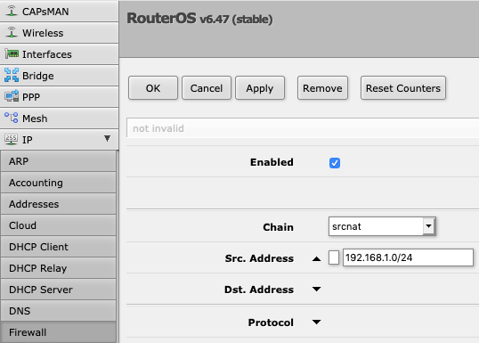Viewport: 479px width, 343px height.
Task: Click the Remove button
Action: [x=322, y=88]
